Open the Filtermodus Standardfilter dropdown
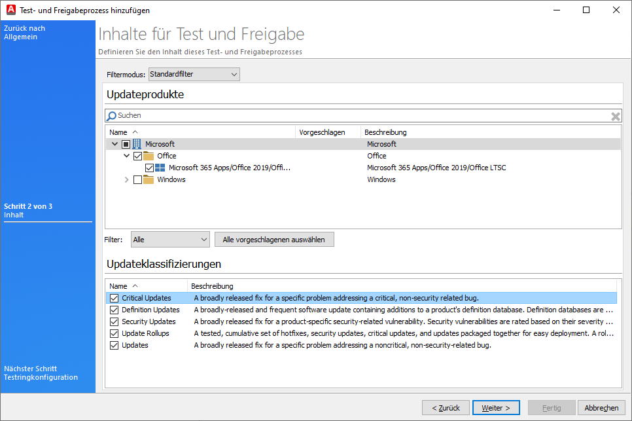The height and width of the screenshot is (421, 632). [194, 74]
